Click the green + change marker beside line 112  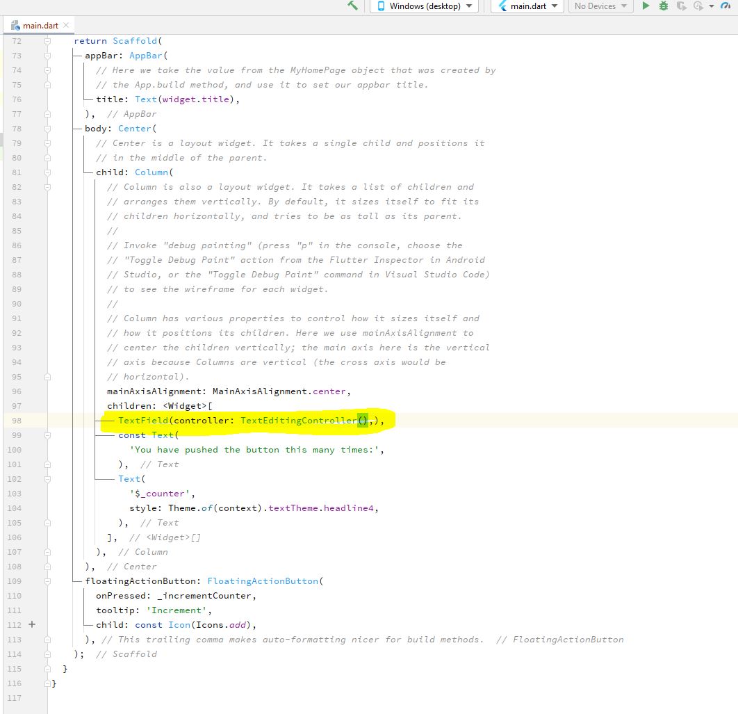coord(31,624)
